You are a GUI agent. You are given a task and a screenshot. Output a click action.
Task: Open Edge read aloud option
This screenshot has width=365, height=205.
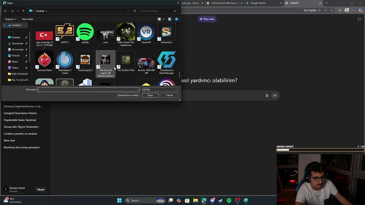(x=325, y=10)
